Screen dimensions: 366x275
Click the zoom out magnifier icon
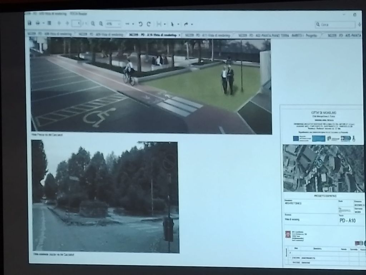tap(93, 23)
